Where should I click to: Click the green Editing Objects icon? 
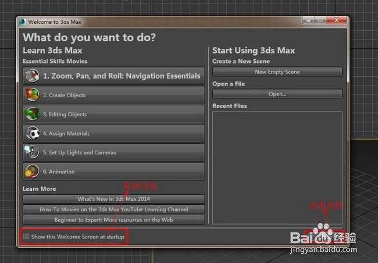33,113
